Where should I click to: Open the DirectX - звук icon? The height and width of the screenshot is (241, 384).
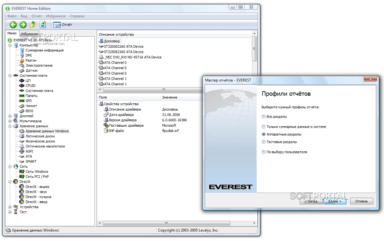[x=22, y=192]
